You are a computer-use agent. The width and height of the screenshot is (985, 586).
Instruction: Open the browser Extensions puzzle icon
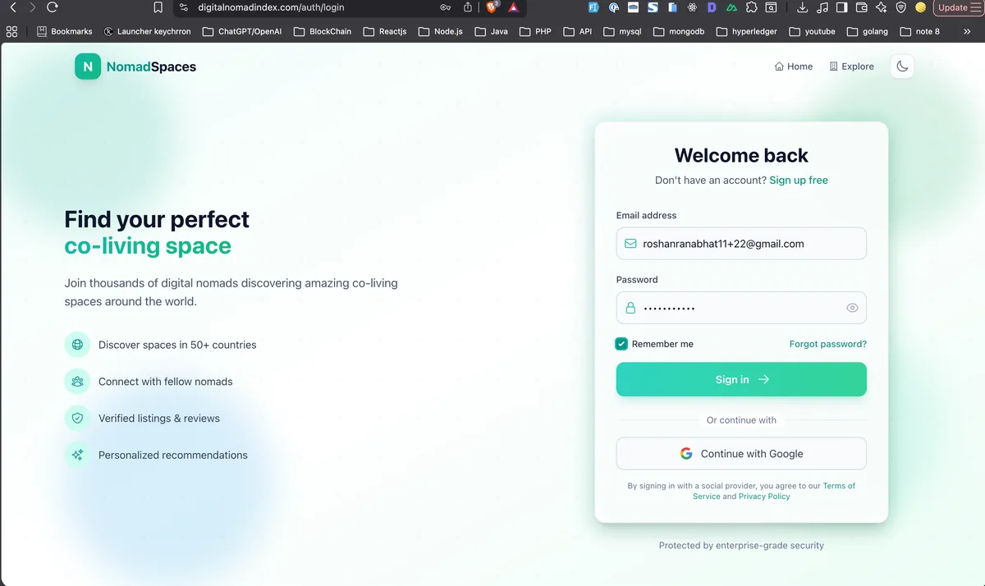coord(751,7)
